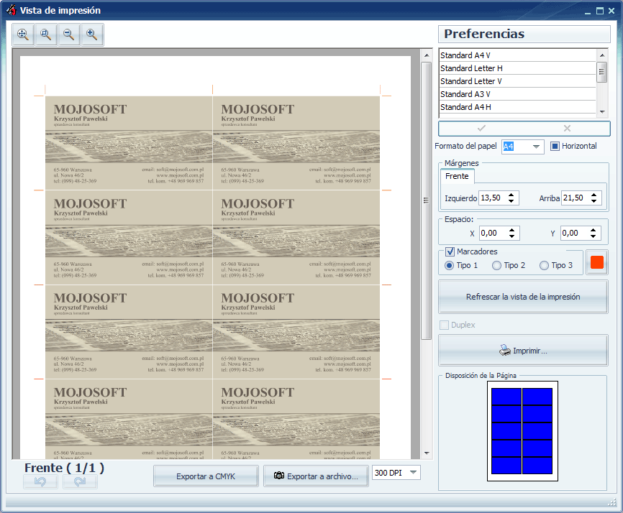Select the Tipo 2 marker option
Image resolution: width=623 pixels, height=513 pixels.
[x=496, y=265]
